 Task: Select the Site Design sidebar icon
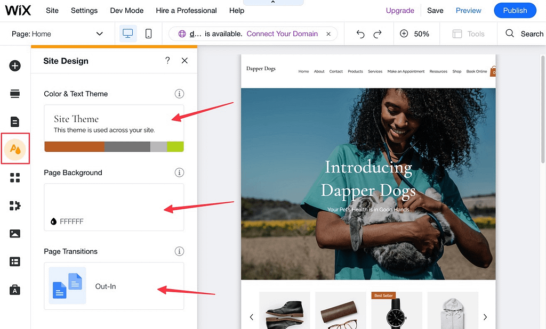tap(15, 149)
